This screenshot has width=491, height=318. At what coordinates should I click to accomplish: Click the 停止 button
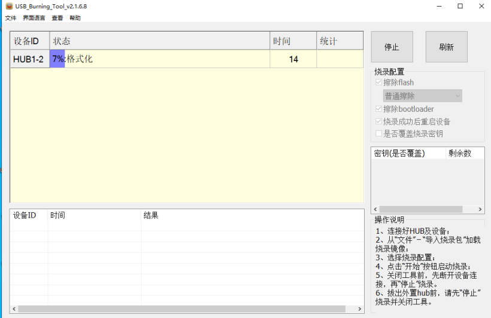(x=392, y=47)
